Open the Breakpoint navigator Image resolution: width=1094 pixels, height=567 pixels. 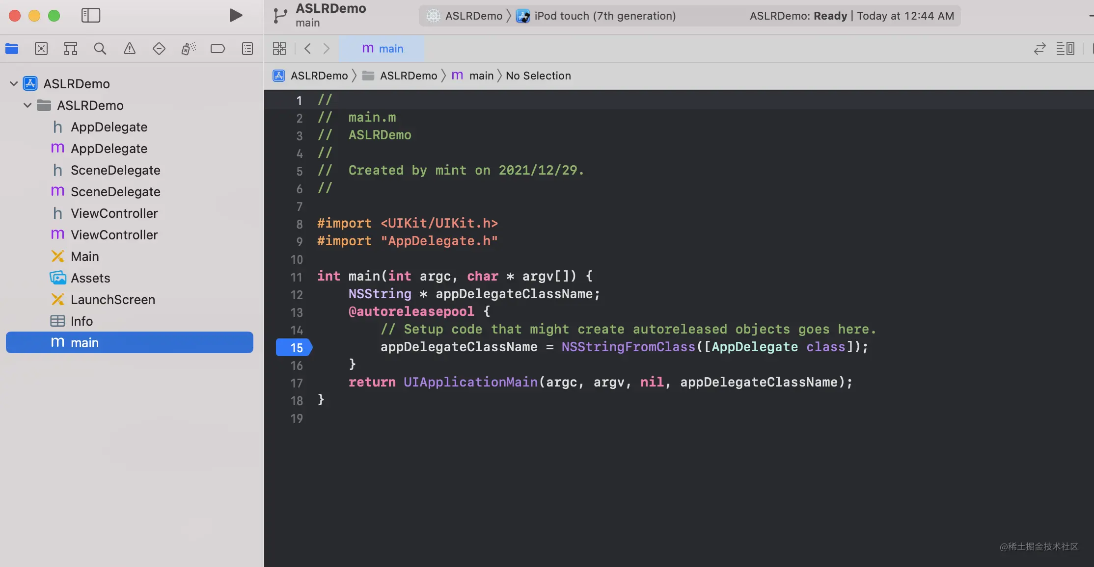[218, 49]
